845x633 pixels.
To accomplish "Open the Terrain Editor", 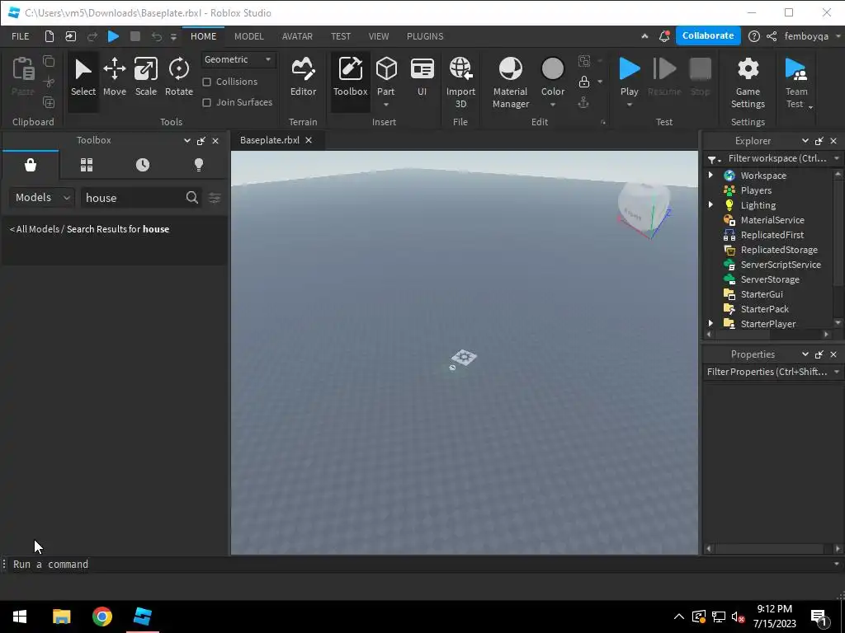I will [x=303, y=78].
